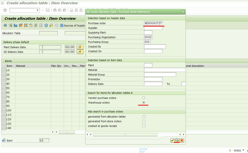This screenshot has height=153, width=248.
Task: Click the Back navigation icon in the main toolbar
Action: coord(55,10)
